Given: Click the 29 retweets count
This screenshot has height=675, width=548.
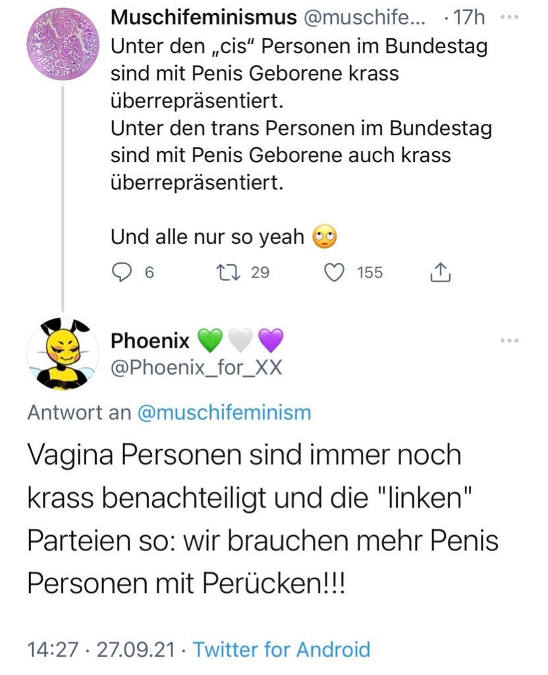Looking at the screenshot, I should pyautogui.click(x=260, y=272).
